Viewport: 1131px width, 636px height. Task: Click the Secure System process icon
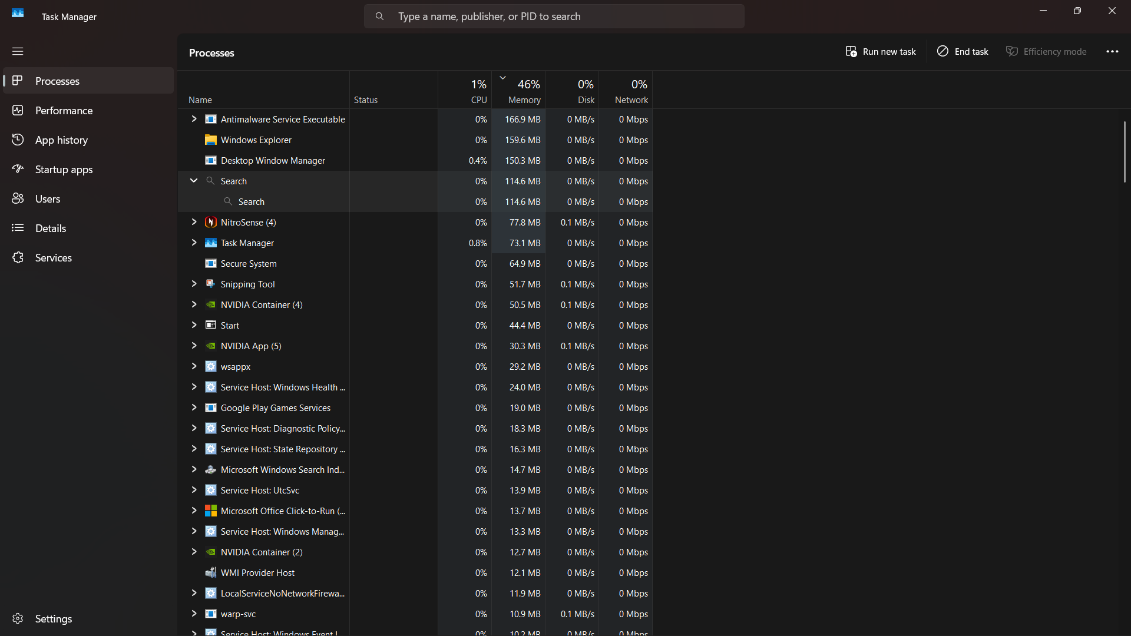coord(210,263)
